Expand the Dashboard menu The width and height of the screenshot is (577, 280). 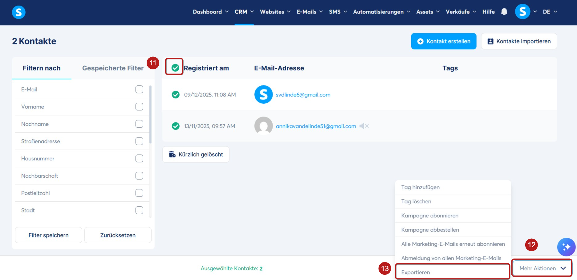tap(211, 12)
